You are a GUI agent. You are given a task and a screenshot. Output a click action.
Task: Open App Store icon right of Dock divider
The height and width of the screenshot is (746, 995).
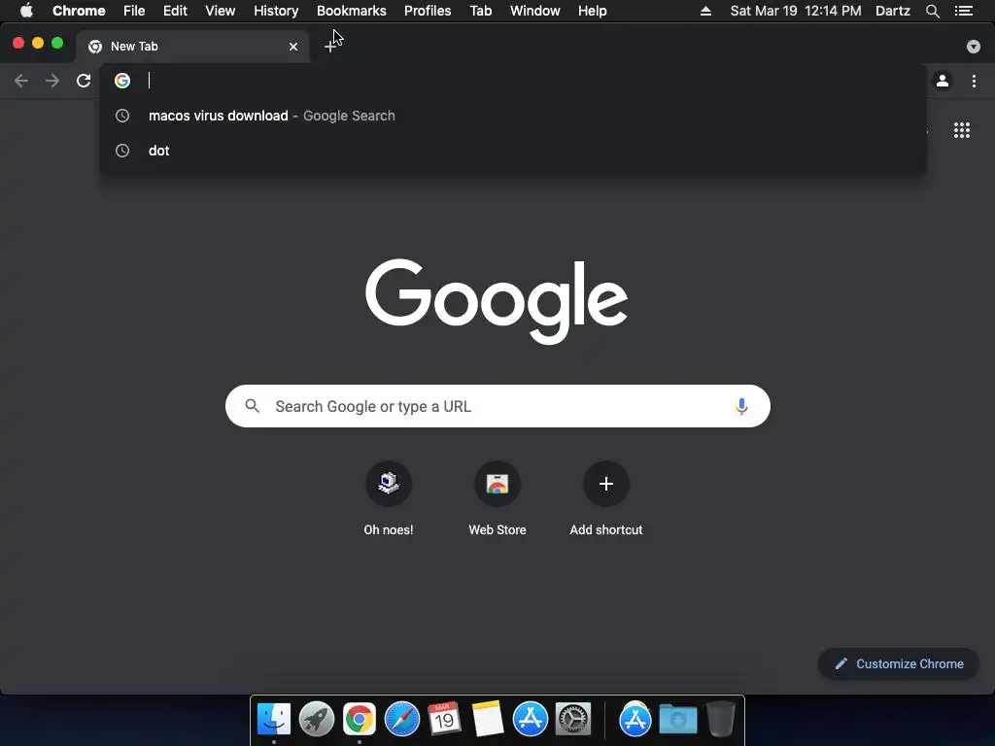click(635, 719)
